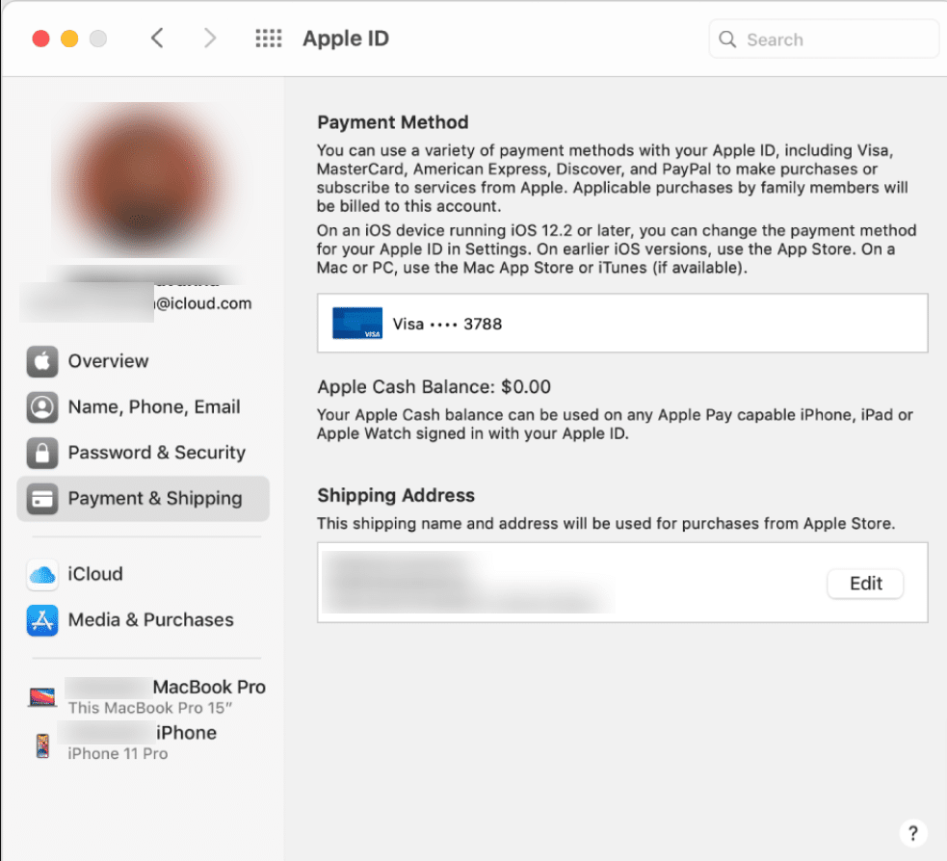
Task: Click the Visa card logo icon
Action: click(357, 323)
